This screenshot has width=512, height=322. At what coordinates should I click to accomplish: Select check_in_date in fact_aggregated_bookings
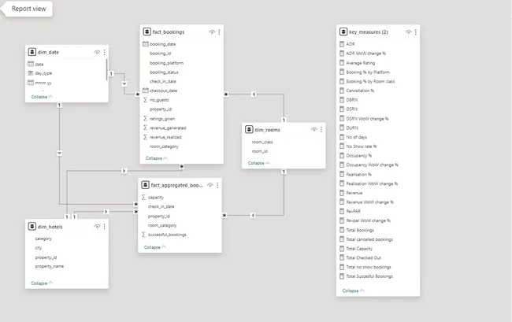[161, 206]
